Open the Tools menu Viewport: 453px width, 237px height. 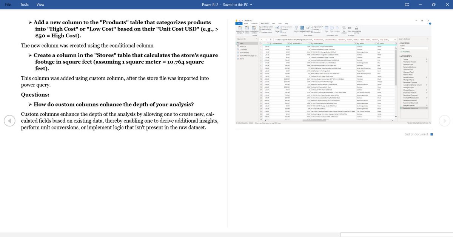click(25, 4)
